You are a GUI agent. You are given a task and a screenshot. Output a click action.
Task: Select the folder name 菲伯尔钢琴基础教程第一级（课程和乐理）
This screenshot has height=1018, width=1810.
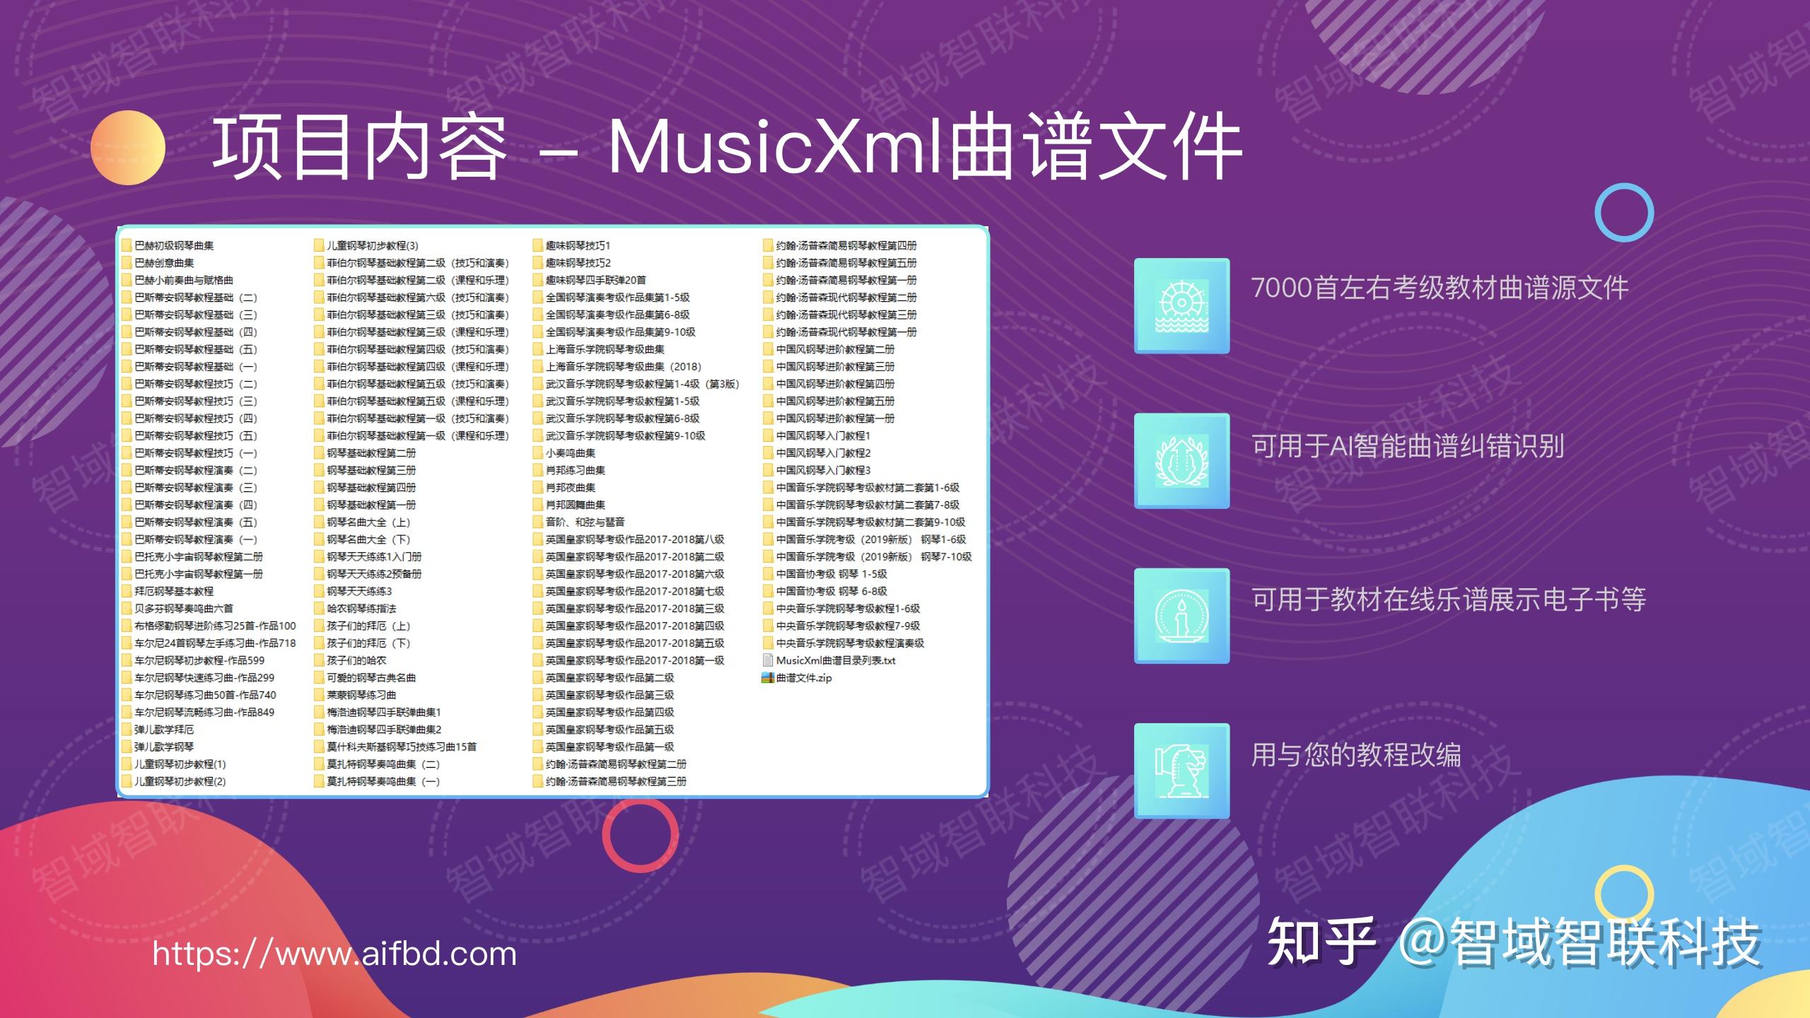click(x=418, y=436)
